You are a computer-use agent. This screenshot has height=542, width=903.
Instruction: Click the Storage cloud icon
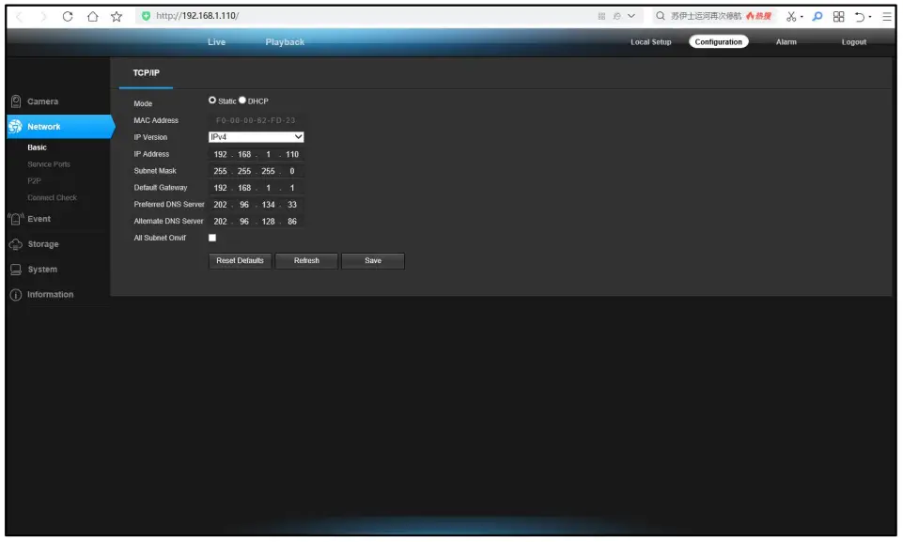[x=16, y=244]
